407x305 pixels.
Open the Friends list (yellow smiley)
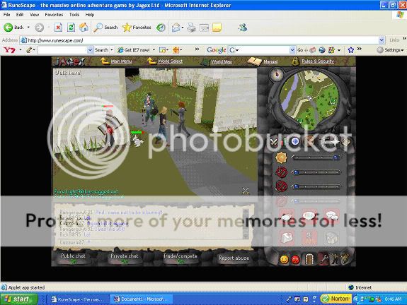pyautogui.click(x=284, y=259)
